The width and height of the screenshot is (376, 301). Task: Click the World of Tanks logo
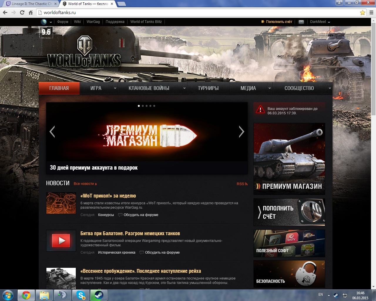tap(84, 52)
